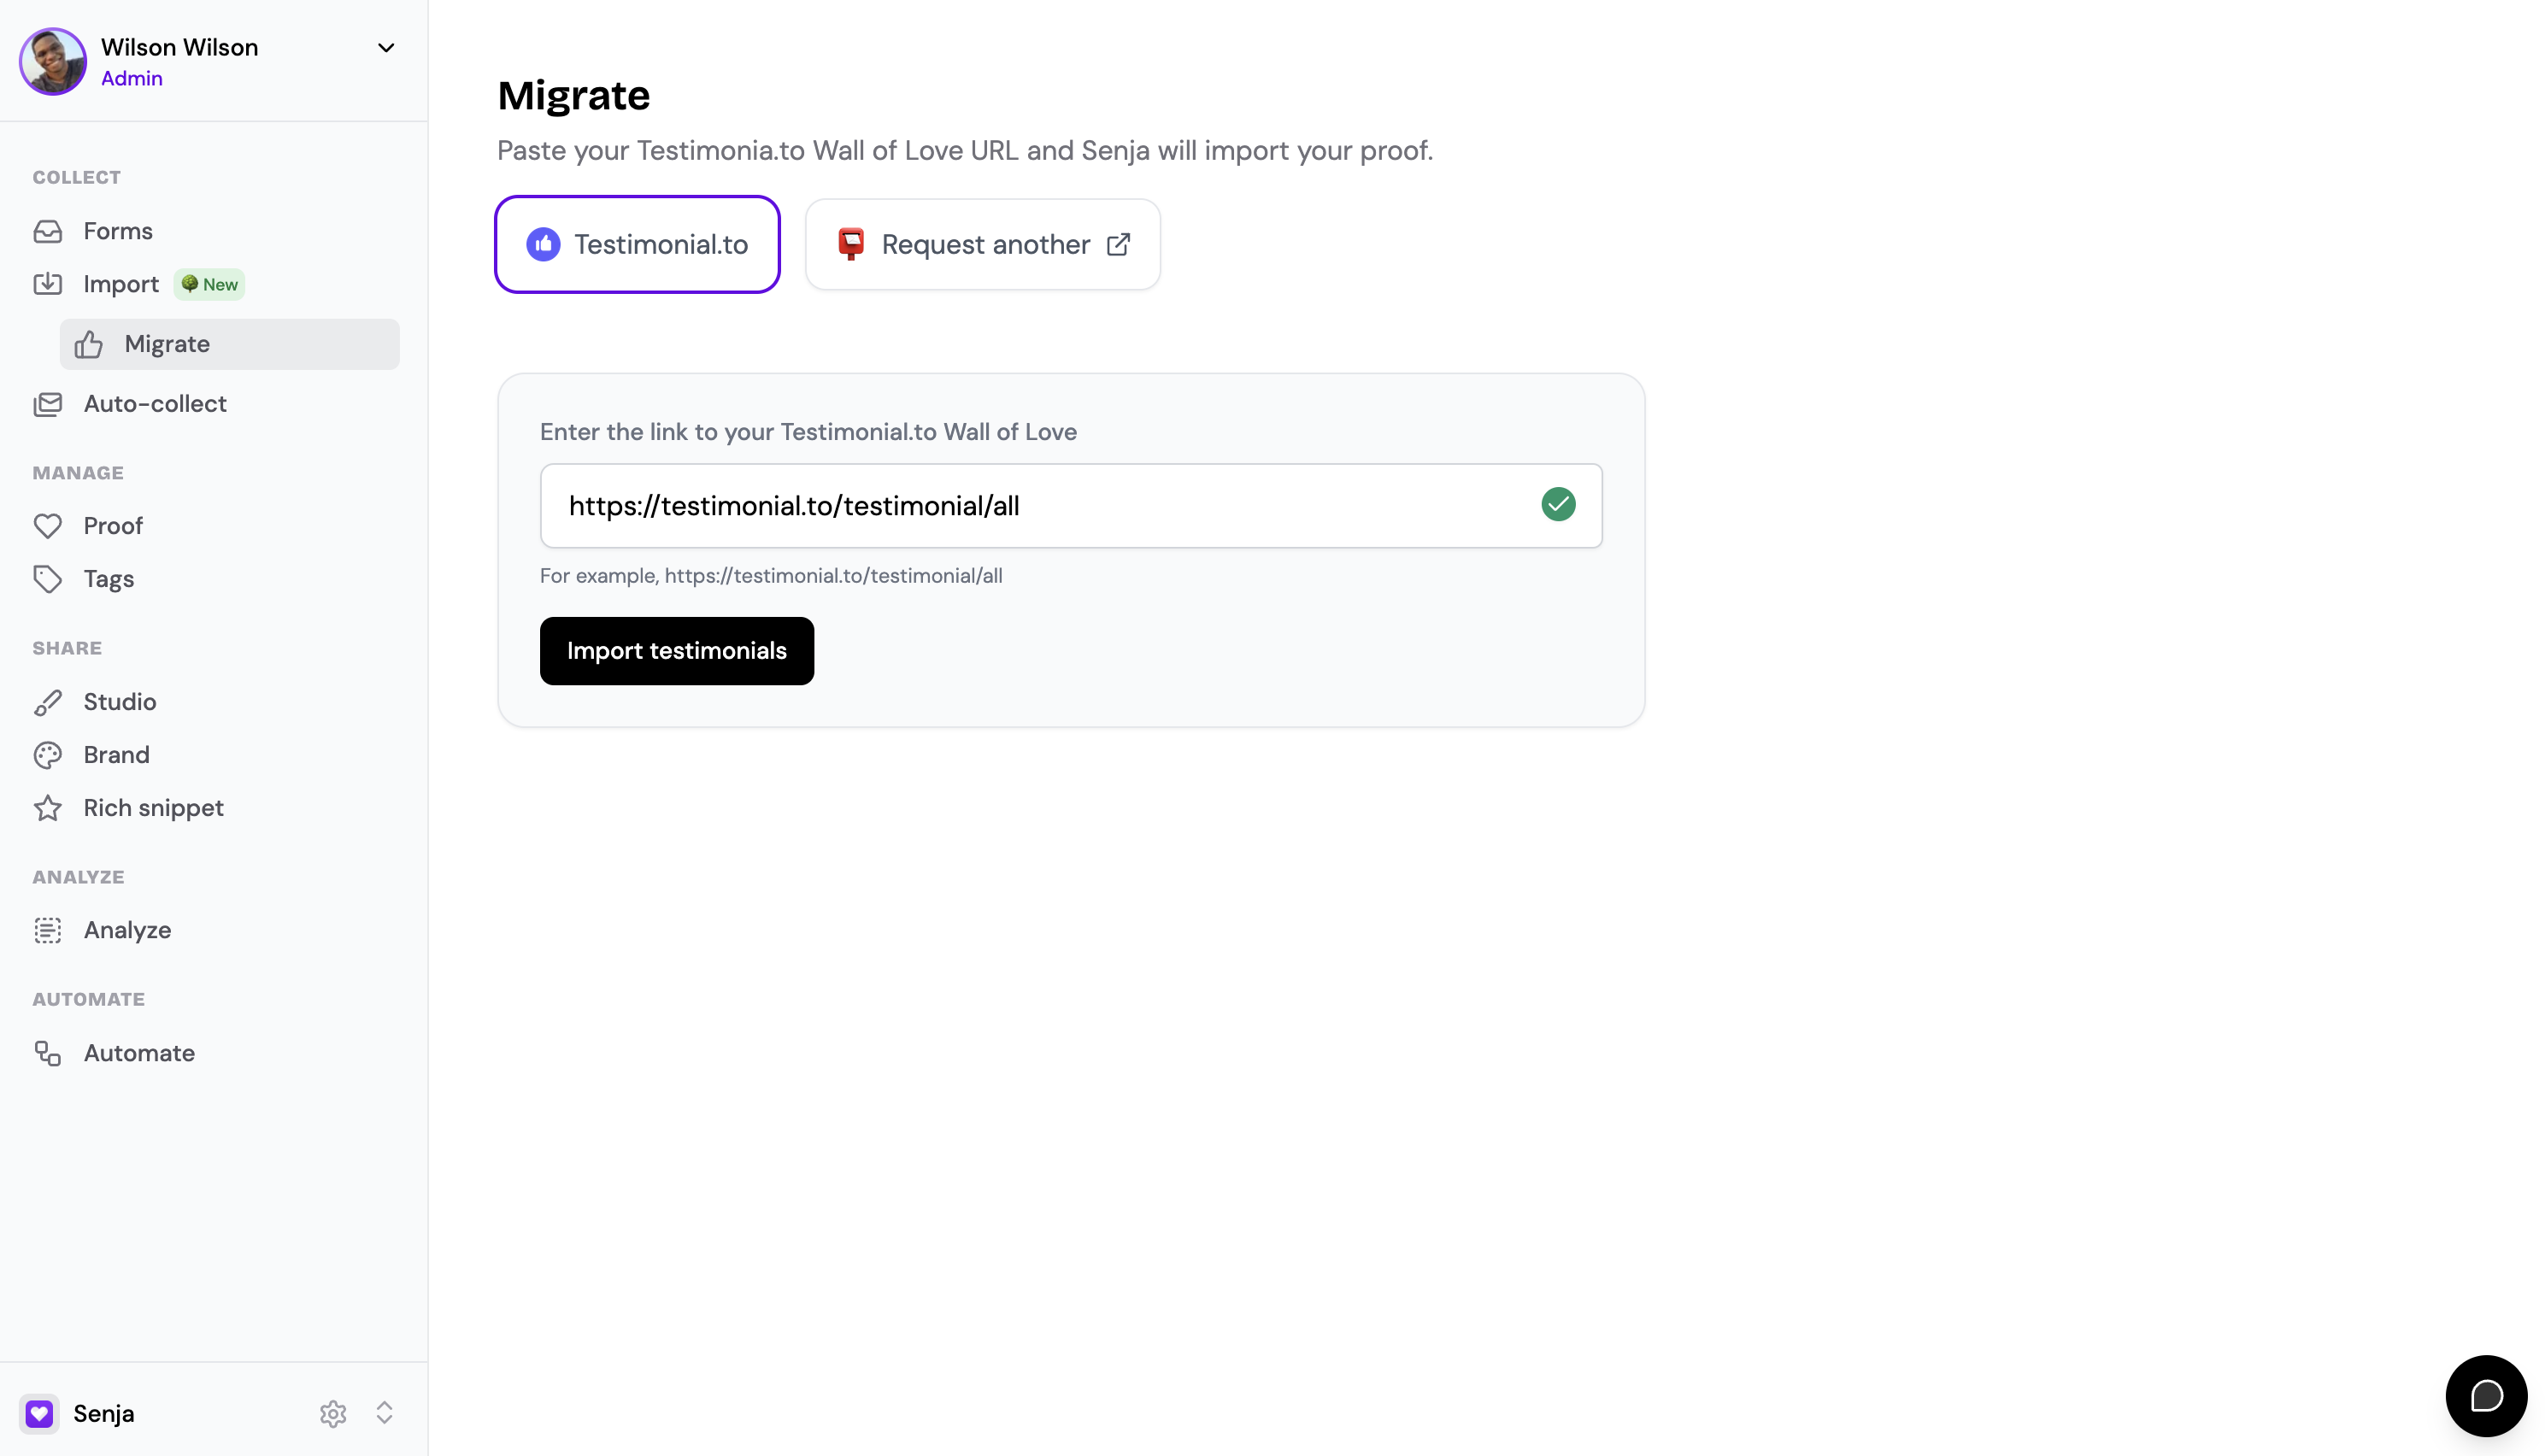Click the Testimonial.to blue thumbs-up logo
Screen dimensions: 2545x1456
[x=543, y=244]
